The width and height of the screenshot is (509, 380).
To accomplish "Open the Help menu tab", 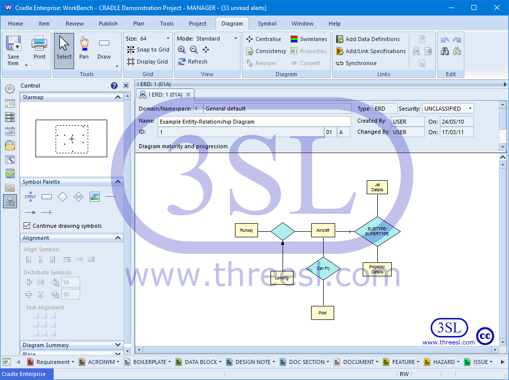I will tap(334, 24).
